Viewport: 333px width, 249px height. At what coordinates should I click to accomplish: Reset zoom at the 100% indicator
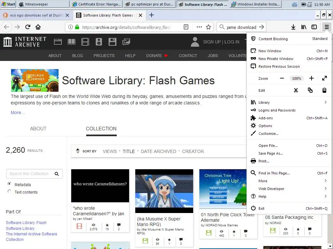pyautogui.click(x=297, y=78)
